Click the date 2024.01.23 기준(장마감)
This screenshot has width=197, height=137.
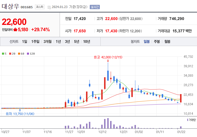[x=70, y=7]
